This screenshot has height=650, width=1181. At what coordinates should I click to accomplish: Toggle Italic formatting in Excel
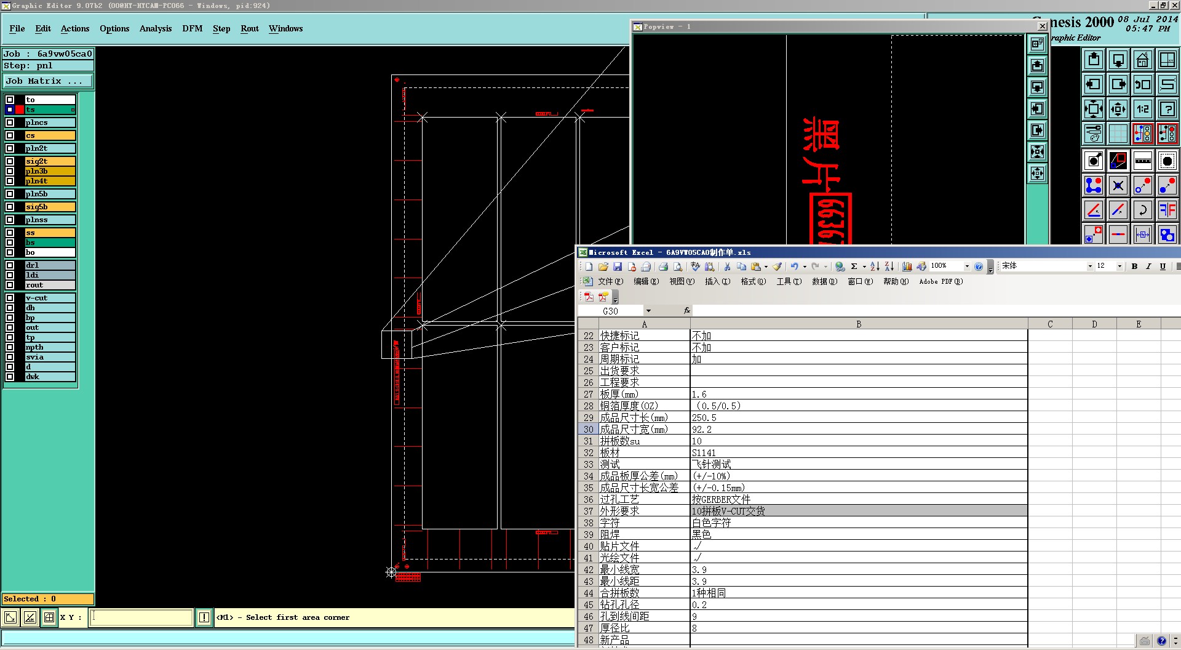(1148, 267)
